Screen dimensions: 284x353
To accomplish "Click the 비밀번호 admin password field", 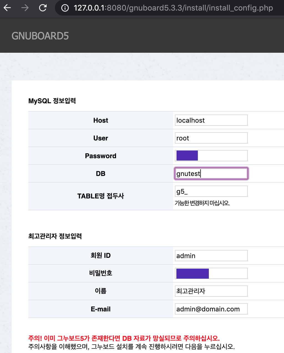I will [x=211, y=273].
